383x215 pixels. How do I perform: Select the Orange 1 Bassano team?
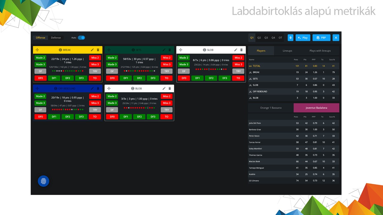pyautogui.click(x=270, y=108)
